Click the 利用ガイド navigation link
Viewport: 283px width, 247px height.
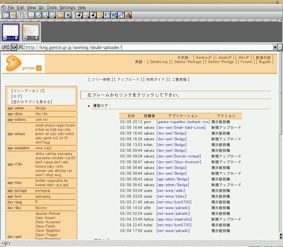155,80
